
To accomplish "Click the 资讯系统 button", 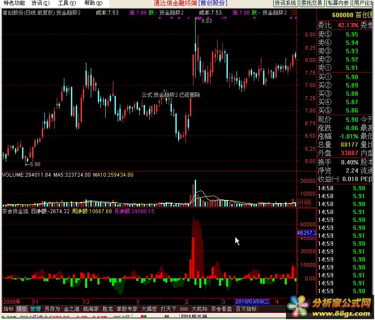I will (285, 3).
